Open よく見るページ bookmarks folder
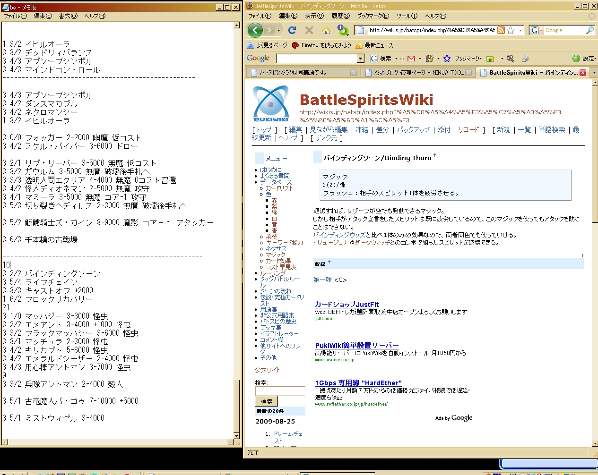This screenshot has height=475, width=598. (267, 45)
